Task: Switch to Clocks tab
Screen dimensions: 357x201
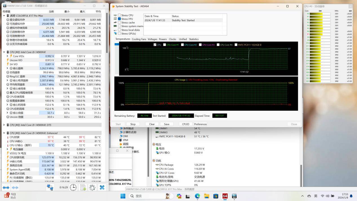Action: 172,39
